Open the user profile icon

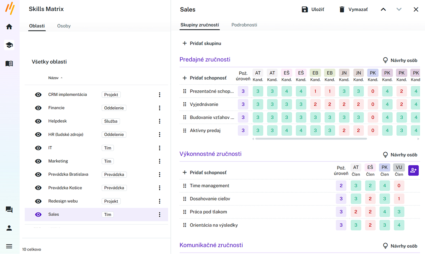(9, 228)
